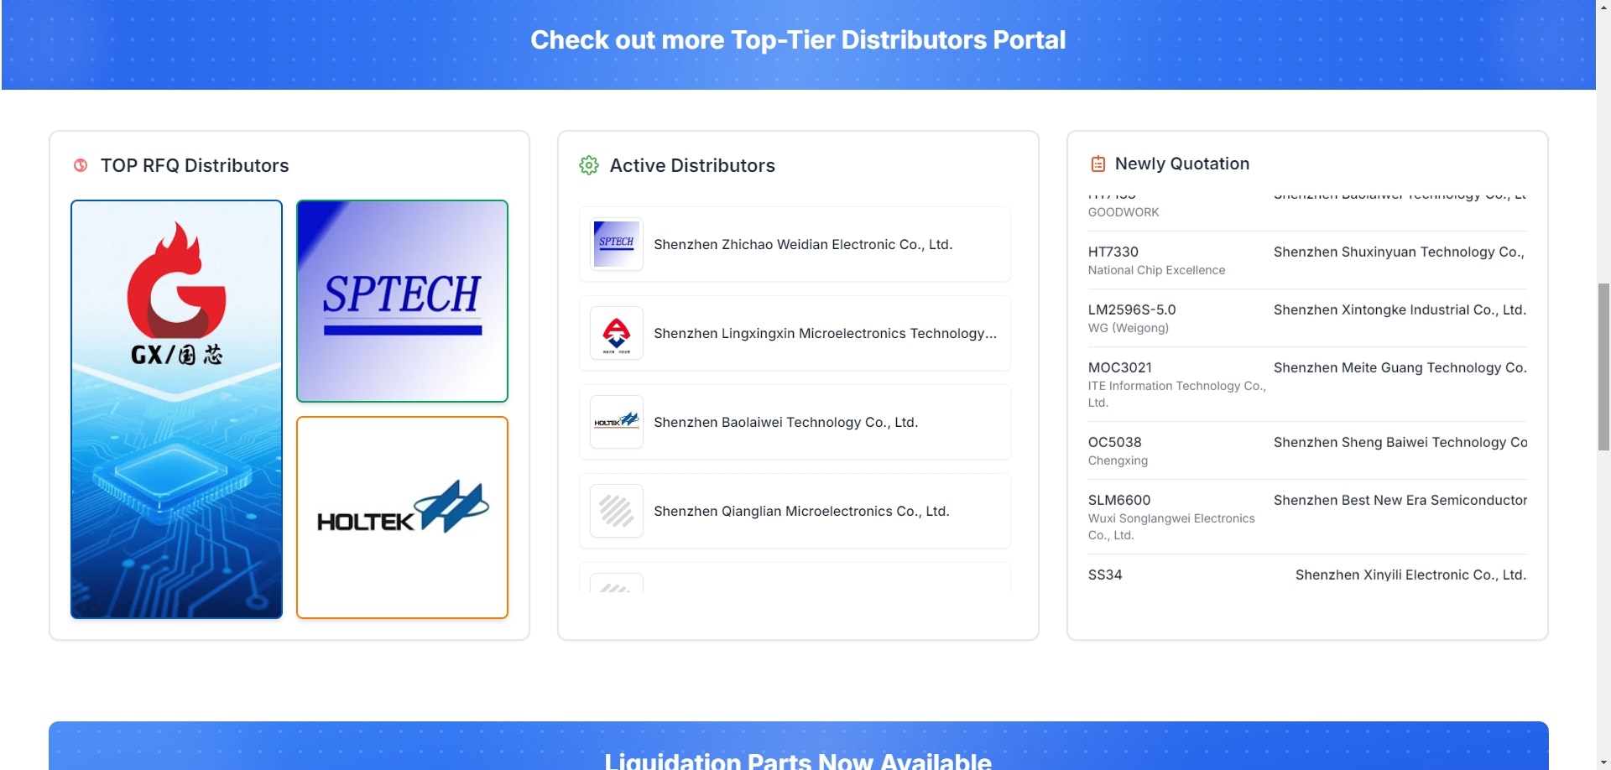Click Shenzhen Sheng Baiwei Technology quotation
1611x770 pixels.
(x=1400, y=442)
